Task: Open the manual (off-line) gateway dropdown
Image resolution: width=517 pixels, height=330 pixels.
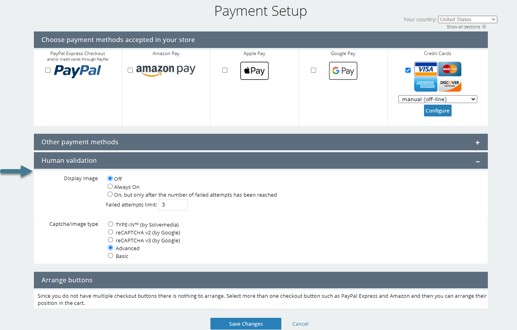Action: coord(437,100)
